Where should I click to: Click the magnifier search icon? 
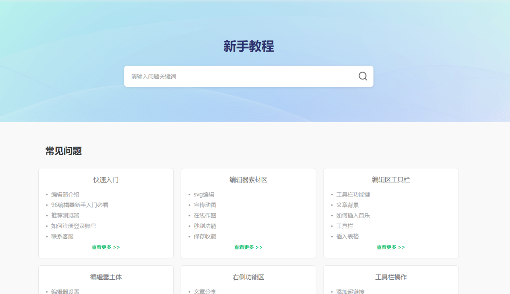tap(363, 76)
